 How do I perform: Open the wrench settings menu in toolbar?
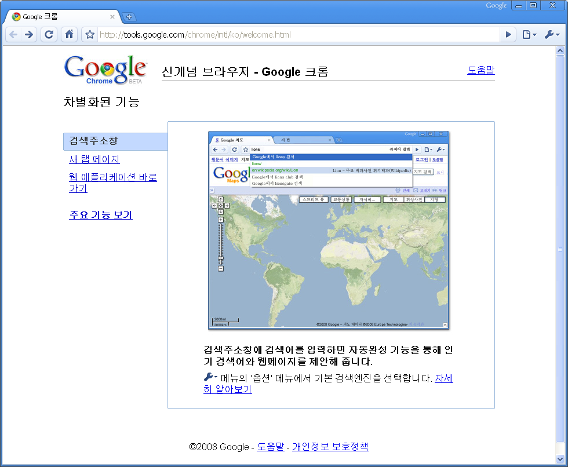pyautogui.click(x=552, y=35)
